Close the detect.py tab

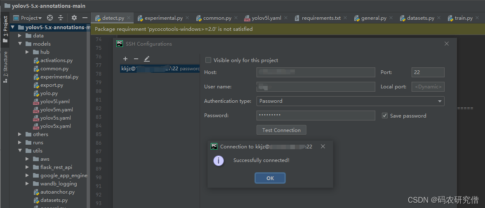tap(129, 18)
